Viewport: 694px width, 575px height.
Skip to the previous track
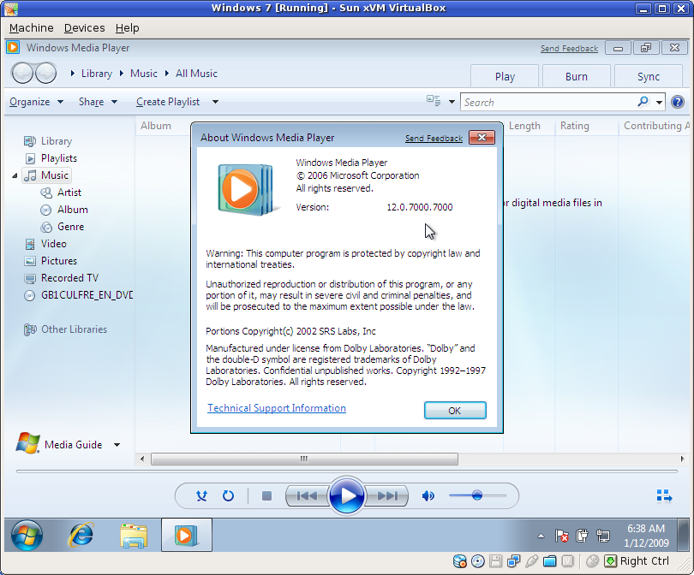pos(306,495)
